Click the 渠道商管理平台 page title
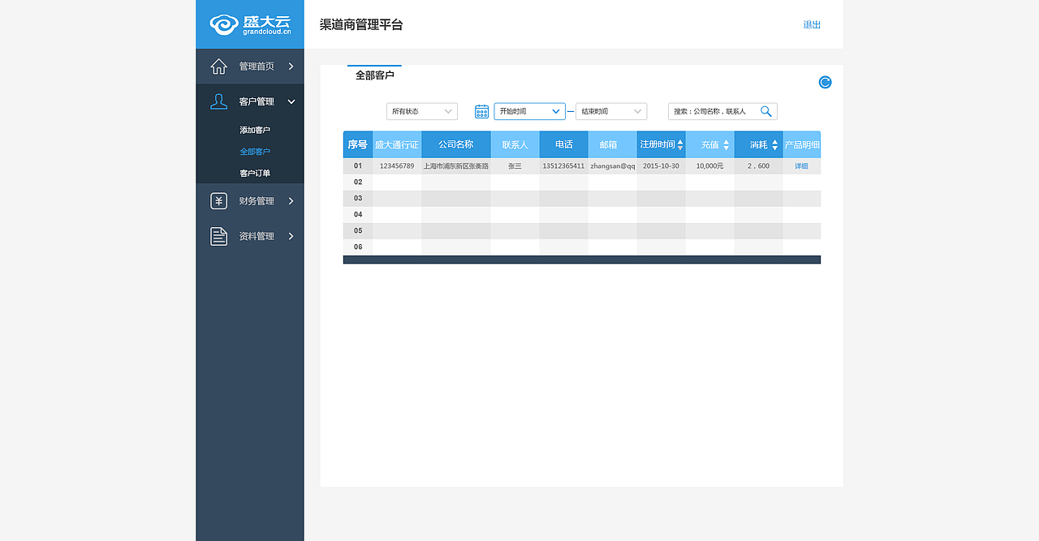Viewport: 1039px width, 541px height. [361, 24]
